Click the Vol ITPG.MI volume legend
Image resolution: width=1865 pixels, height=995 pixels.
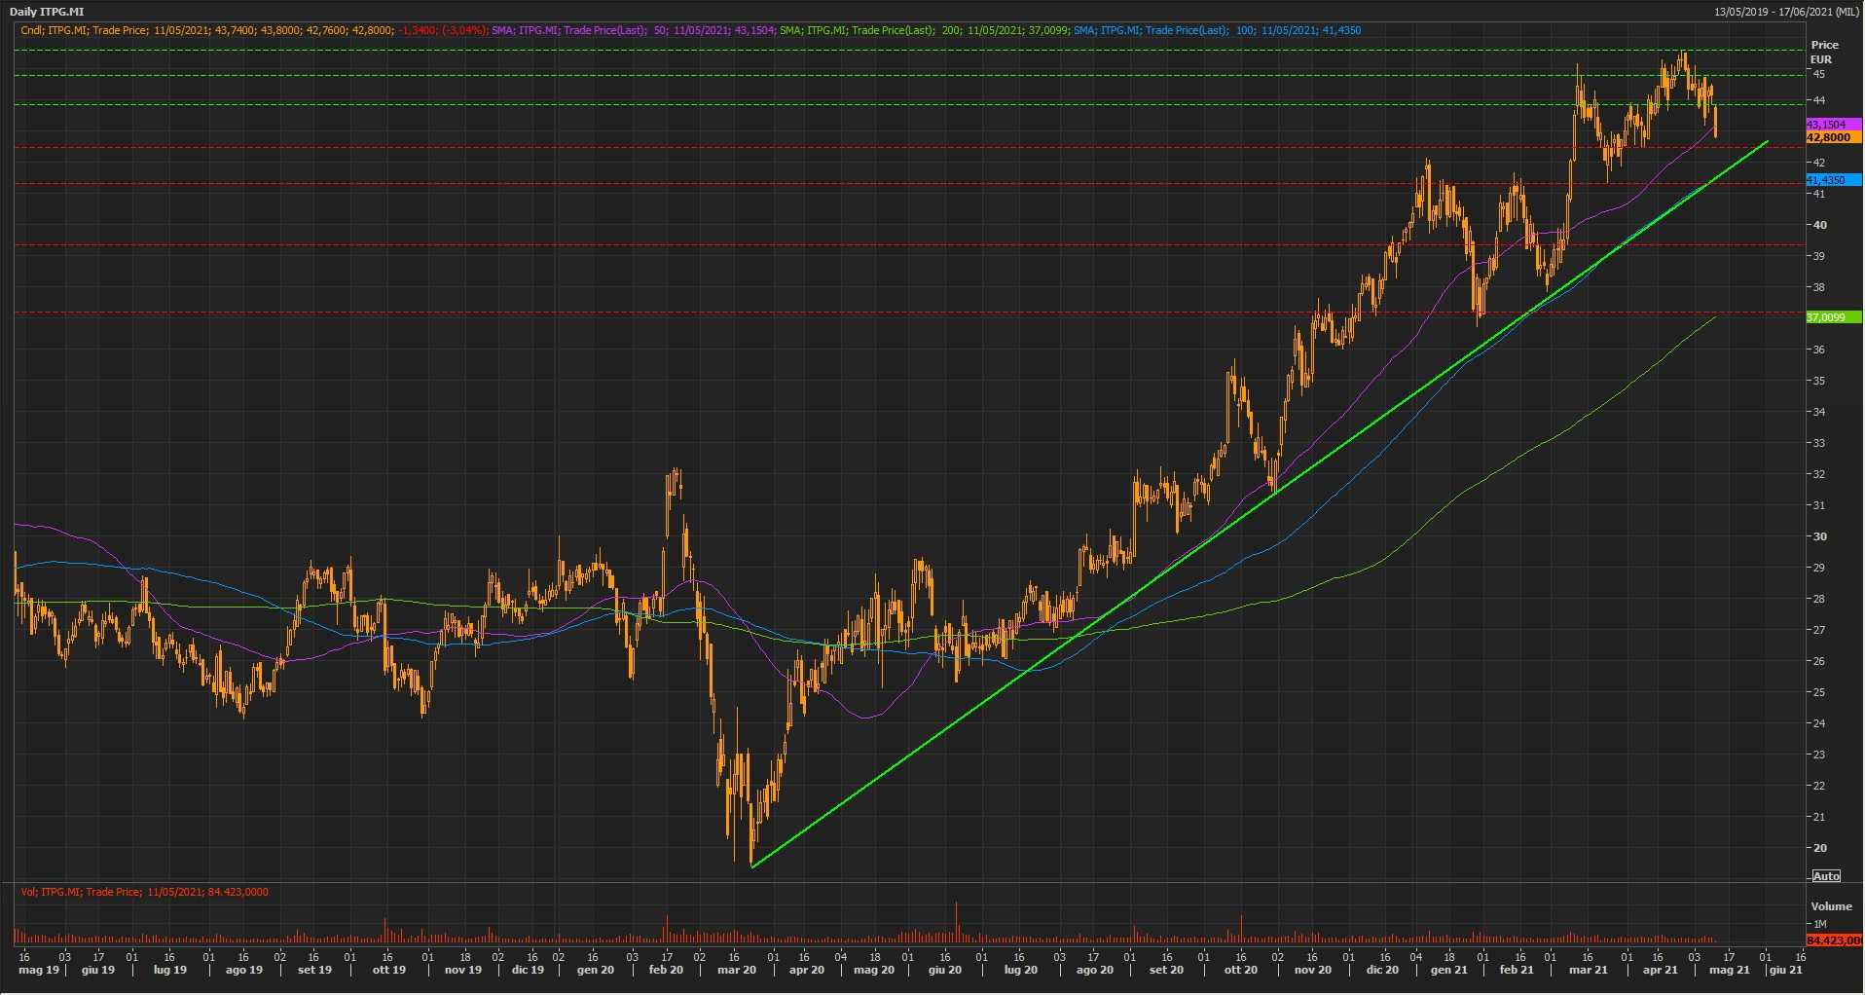point(144,892)
